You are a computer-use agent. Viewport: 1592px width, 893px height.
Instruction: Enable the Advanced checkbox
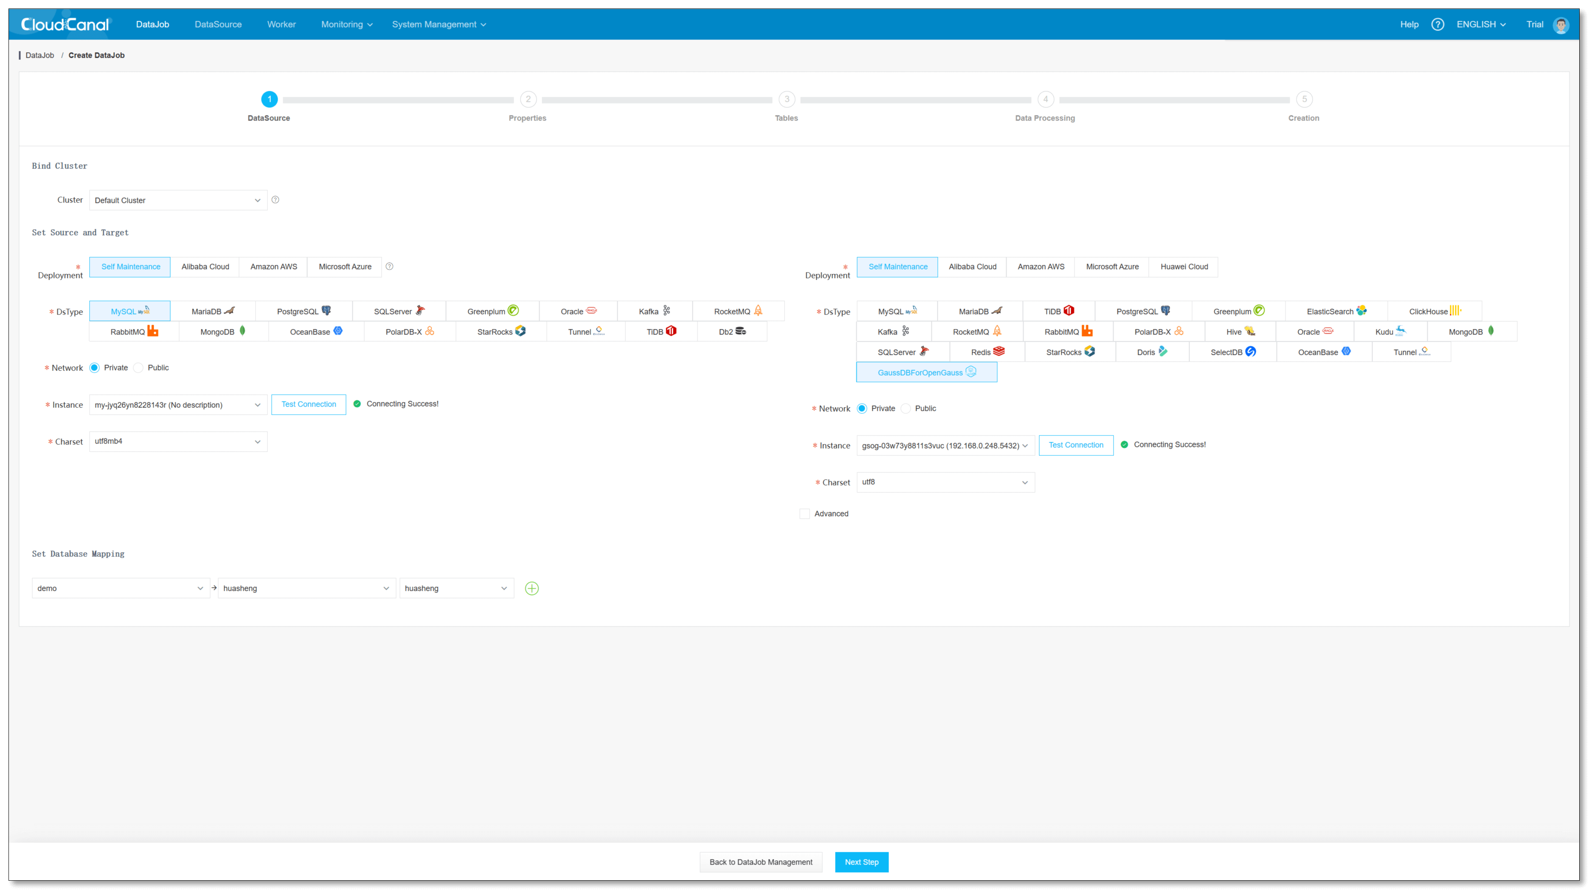pyautogui.click(x=804, y=514)
